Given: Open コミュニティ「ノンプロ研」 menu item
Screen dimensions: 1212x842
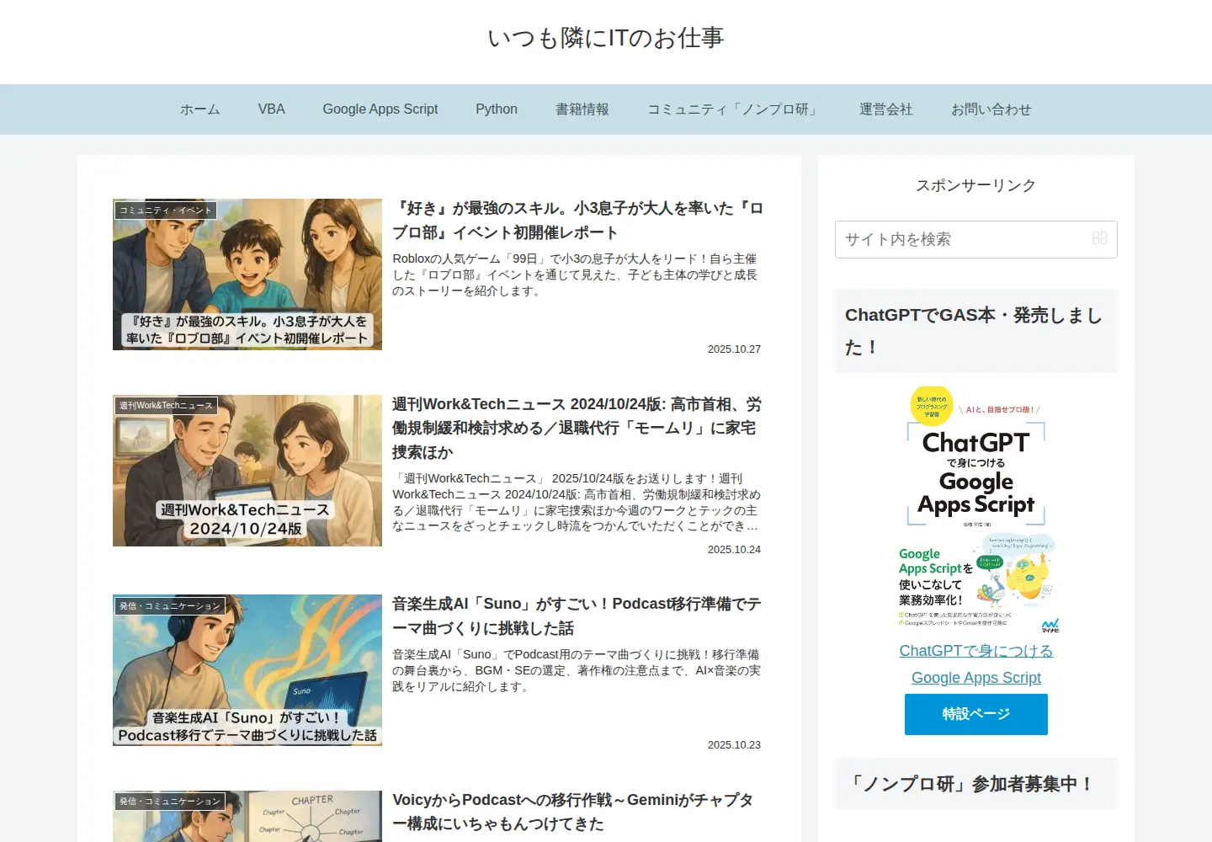Looking at the screenshot, I should coord(734,109).
